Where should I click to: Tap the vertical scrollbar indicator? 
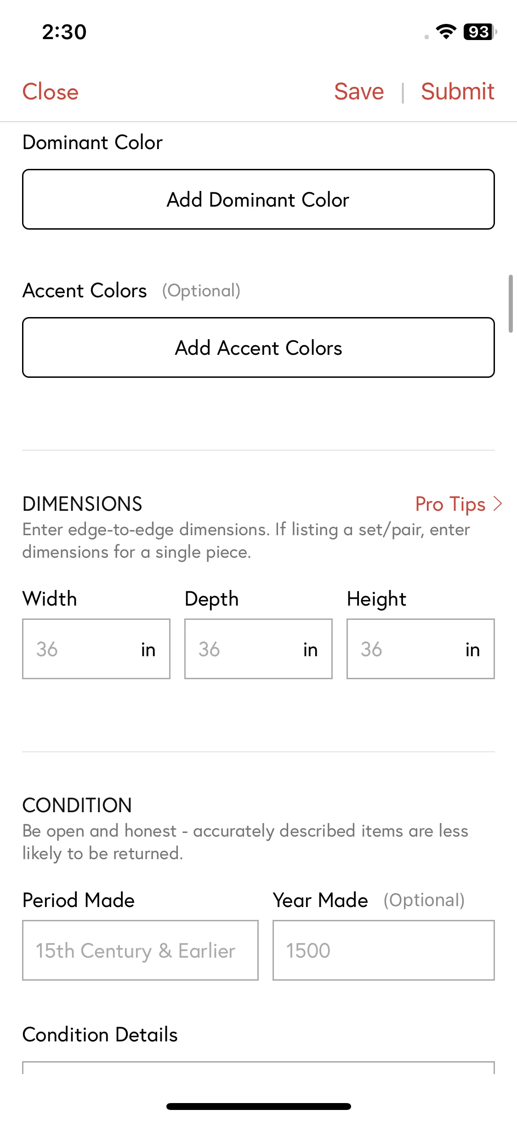click(x=511, y=304)
